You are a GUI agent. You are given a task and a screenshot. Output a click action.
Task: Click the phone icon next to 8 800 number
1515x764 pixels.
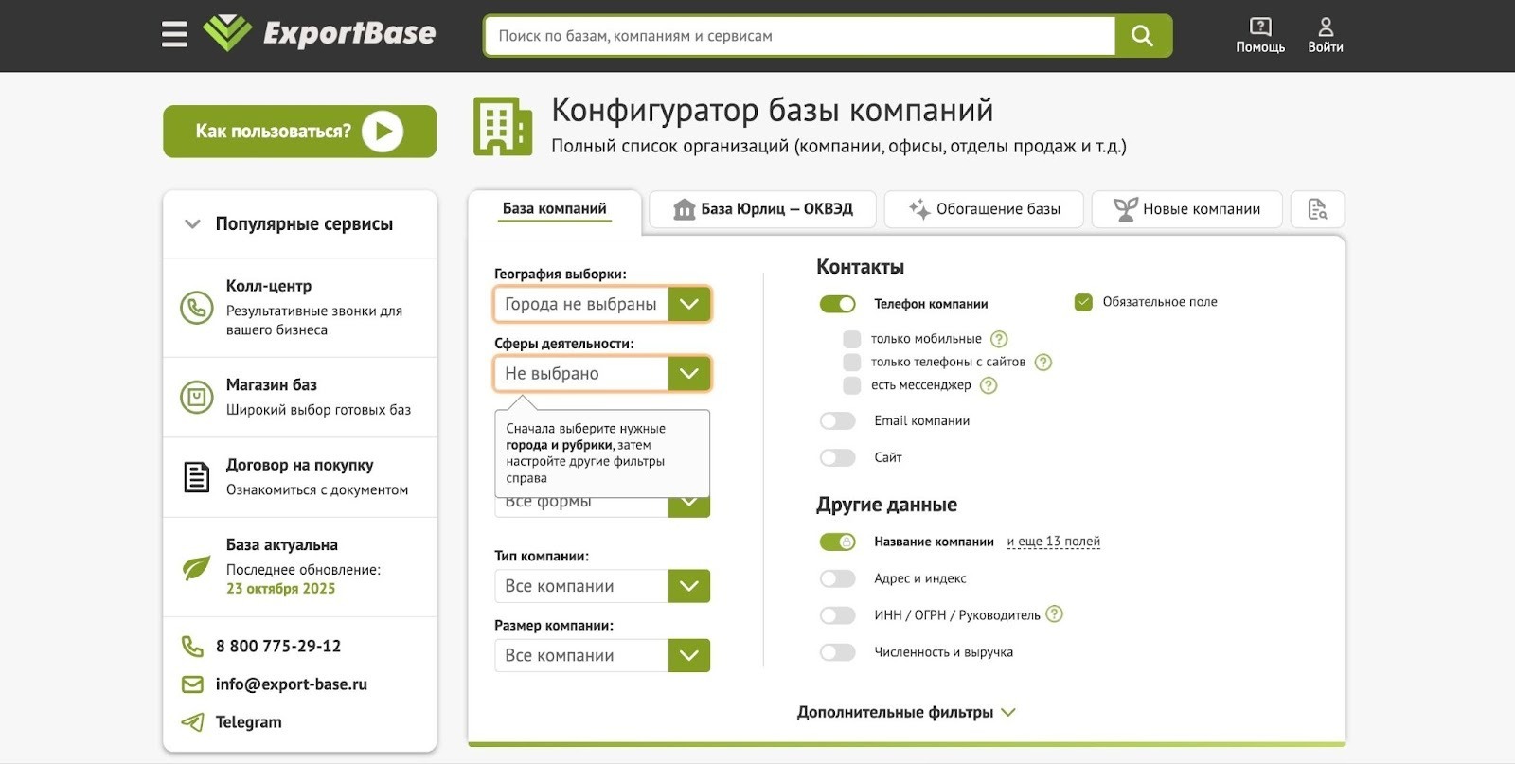[192, 647]
